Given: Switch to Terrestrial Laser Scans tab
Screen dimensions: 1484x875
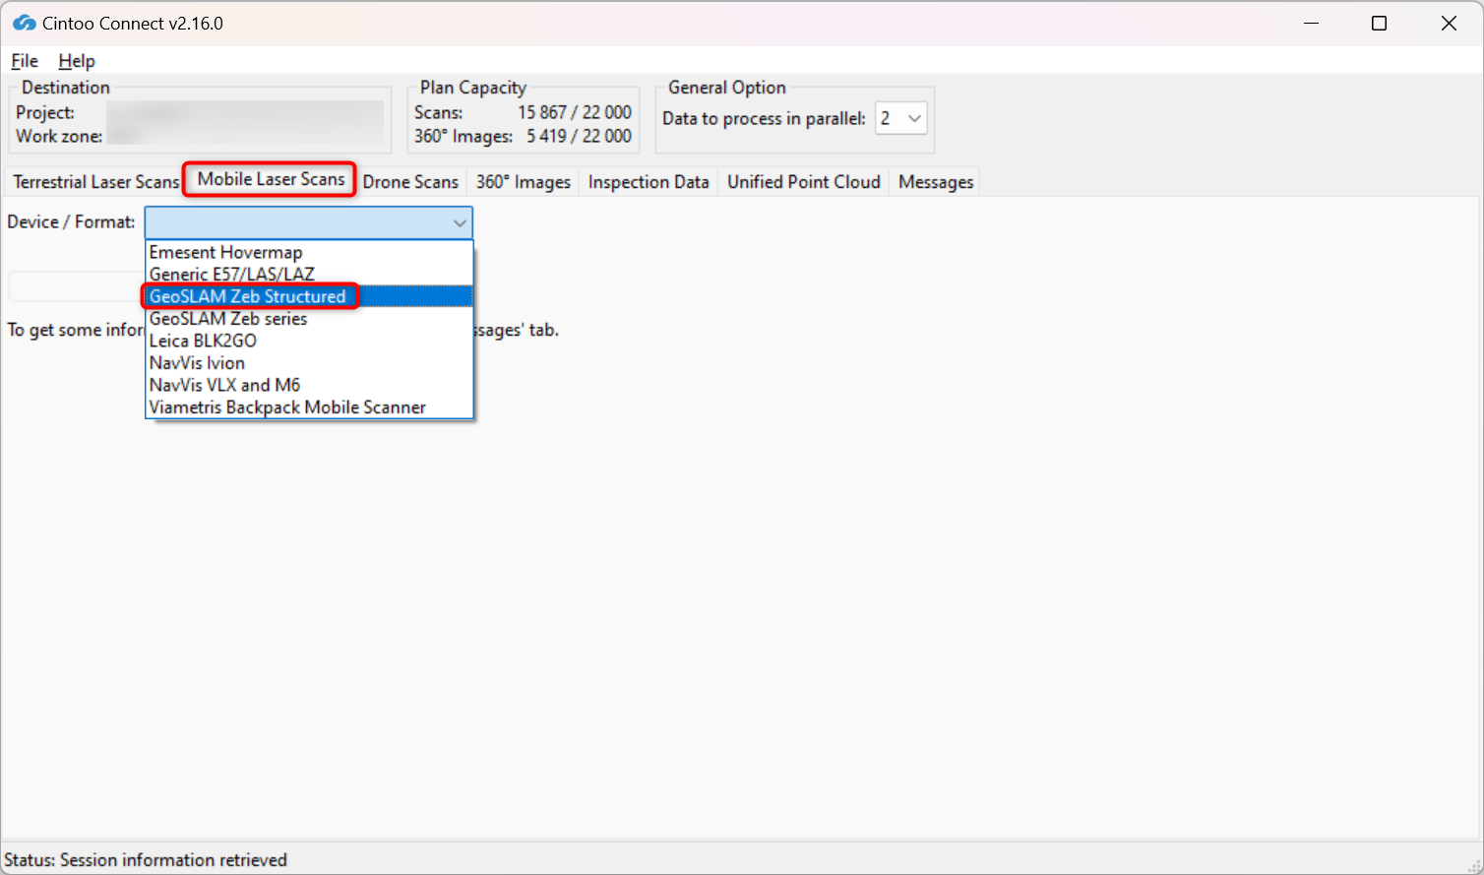Looking at the screenshot, I should point(96,182).
